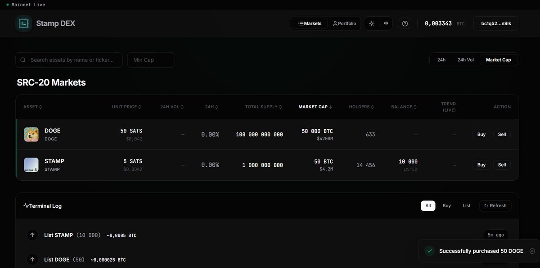Filter Terminal Log by List
540x268 pixels.
[x=467, y=206]
